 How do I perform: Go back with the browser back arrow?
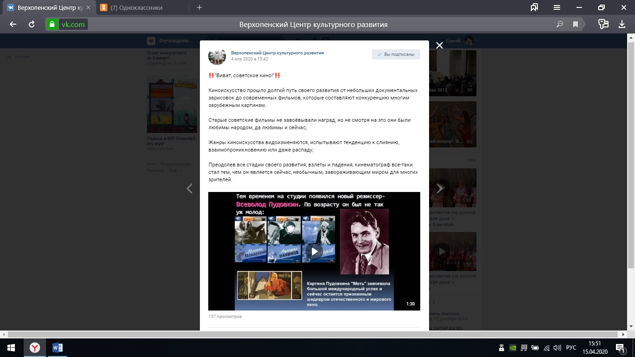13,25
